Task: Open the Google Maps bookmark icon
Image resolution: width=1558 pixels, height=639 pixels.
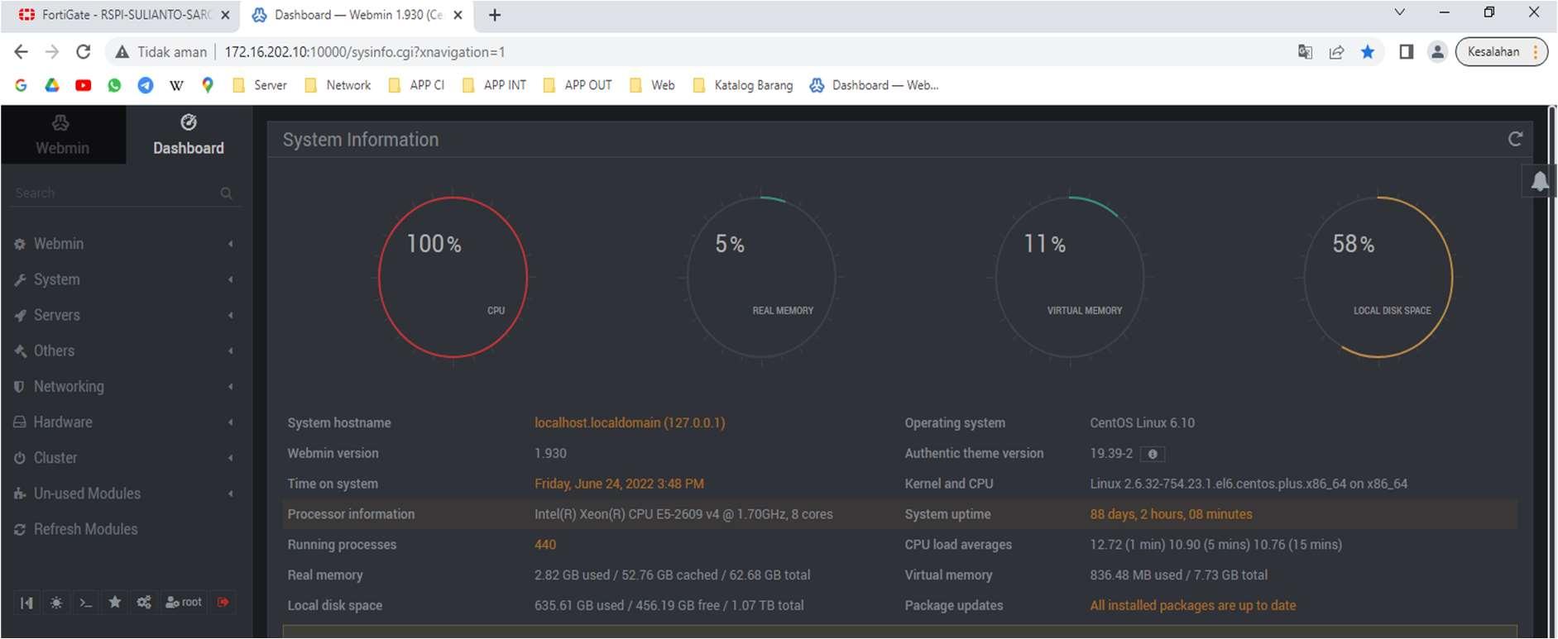Action: pos(208,85)
